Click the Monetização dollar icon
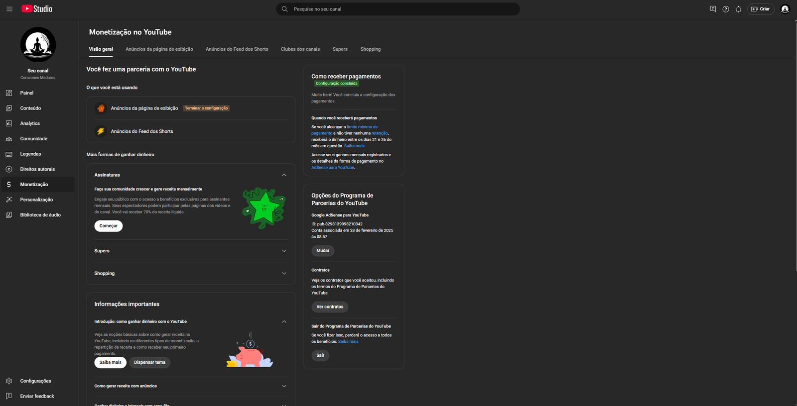The height and width of the screenshot is (406, 797). 9,185
